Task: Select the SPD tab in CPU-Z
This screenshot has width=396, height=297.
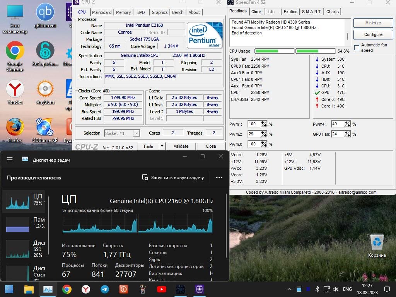Action: [141, 12]
